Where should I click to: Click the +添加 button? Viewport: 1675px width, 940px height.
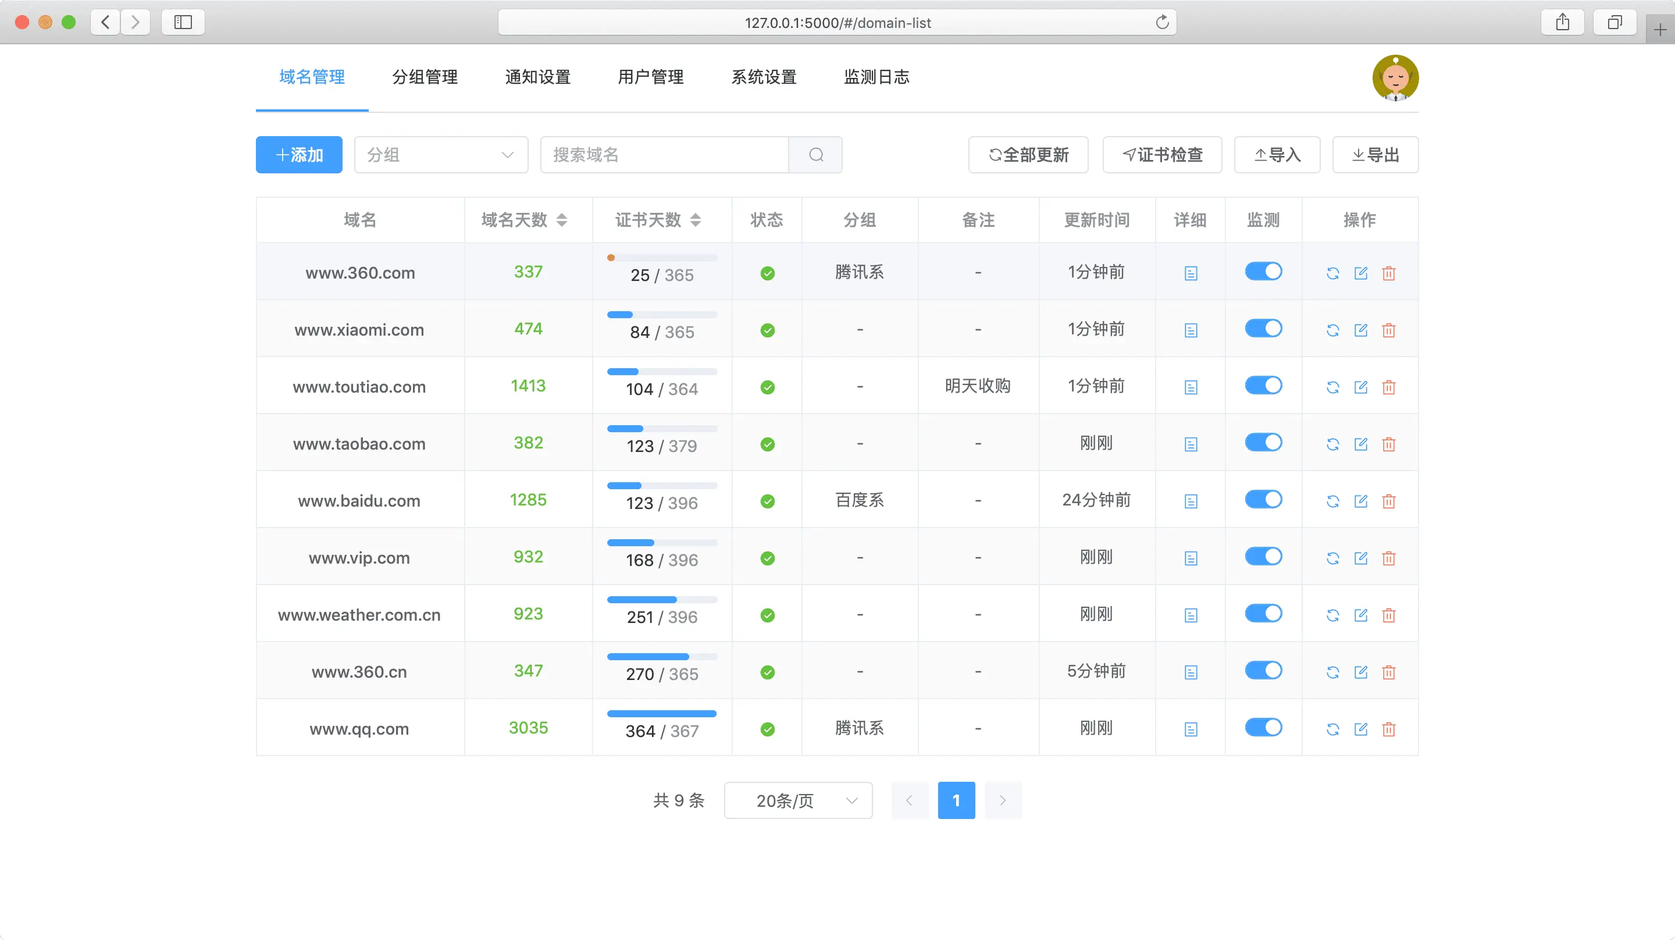[x=299, y=154]
